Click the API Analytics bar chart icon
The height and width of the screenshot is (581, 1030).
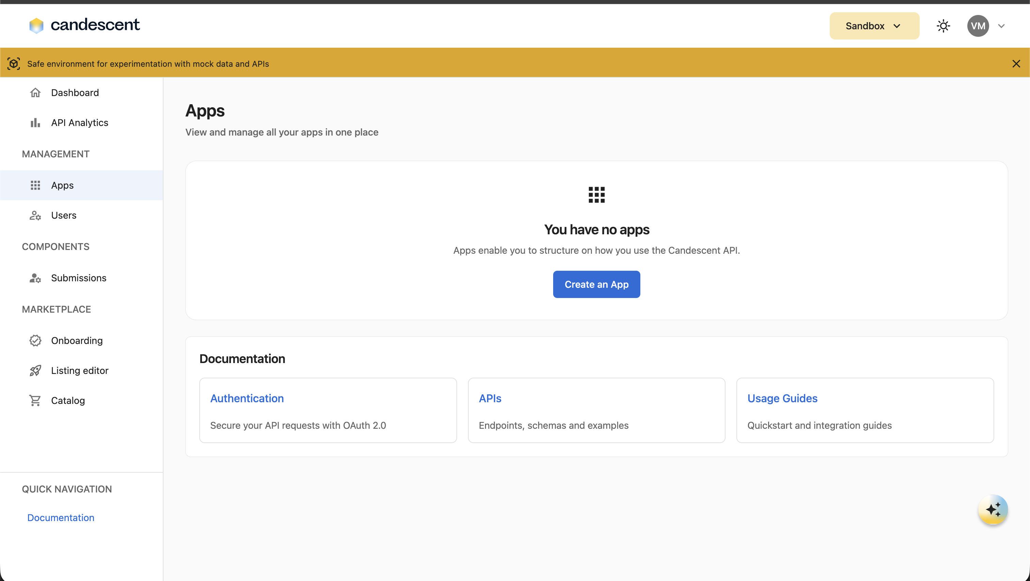coord(35,122)
